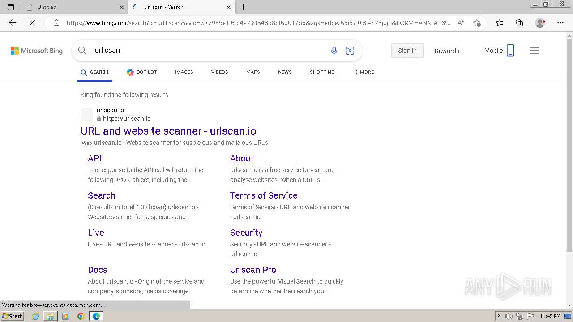Switch to SHOPPING results

point(322,72)
